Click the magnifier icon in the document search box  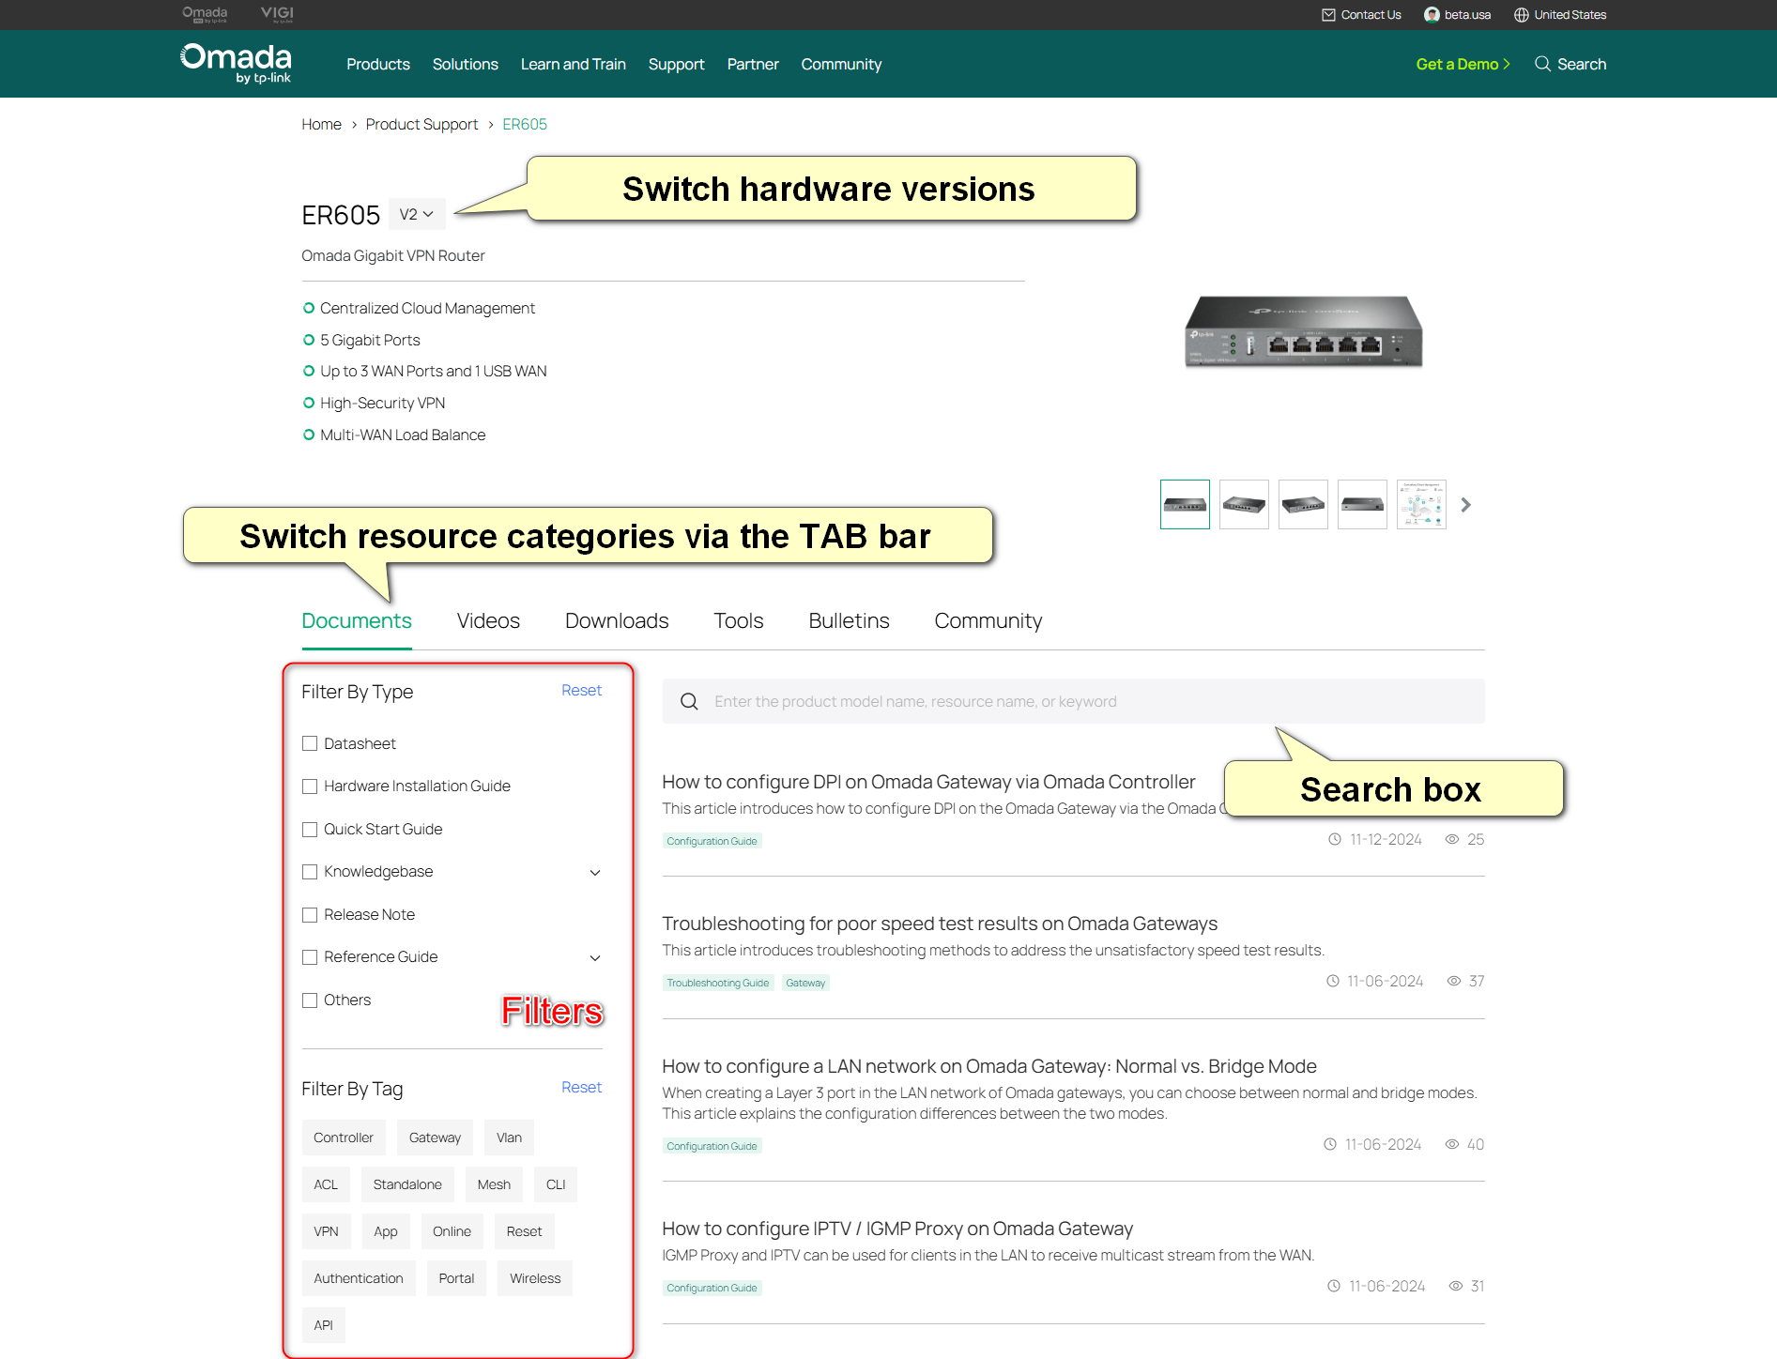(x=689, y=702)
